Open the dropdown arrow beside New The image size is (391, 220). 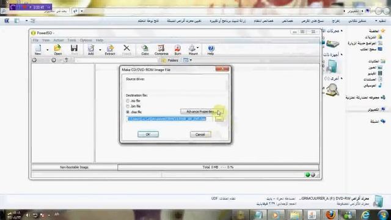pyautogui.click(x=48, y=50)
